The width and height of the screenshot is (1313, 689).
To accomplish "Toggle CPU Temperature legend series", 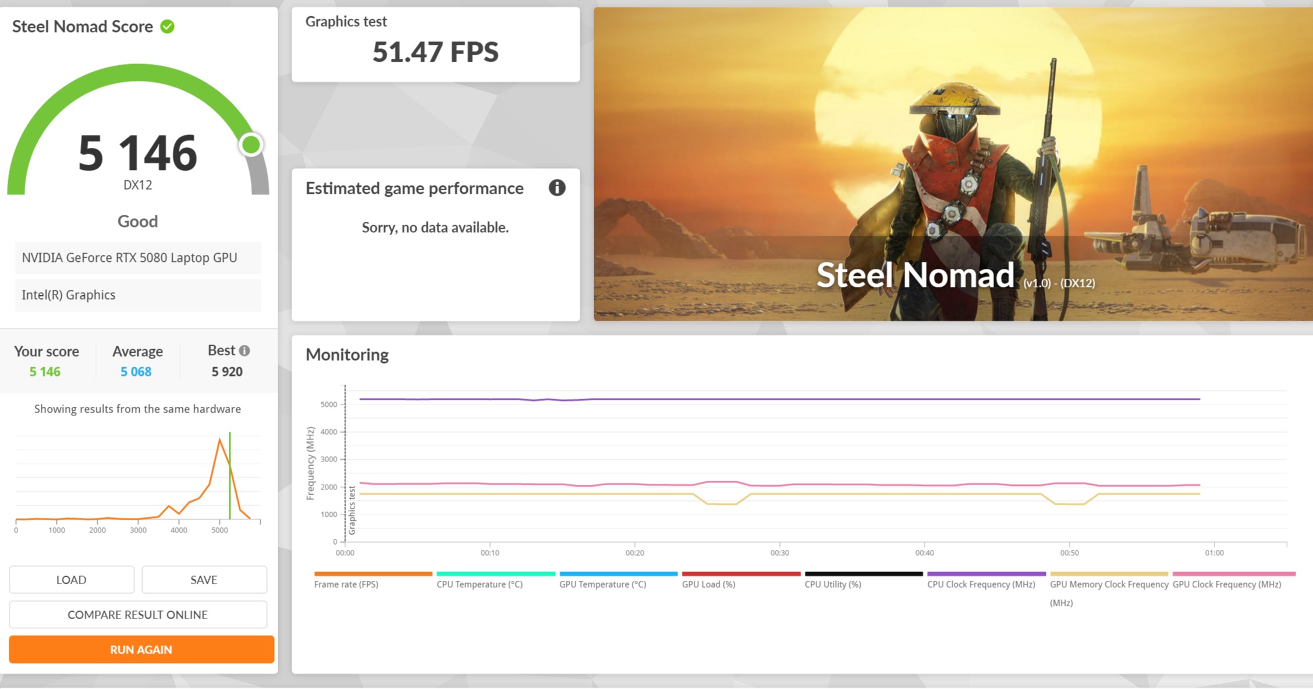I will pyautogui.click(x=480, y=584).
